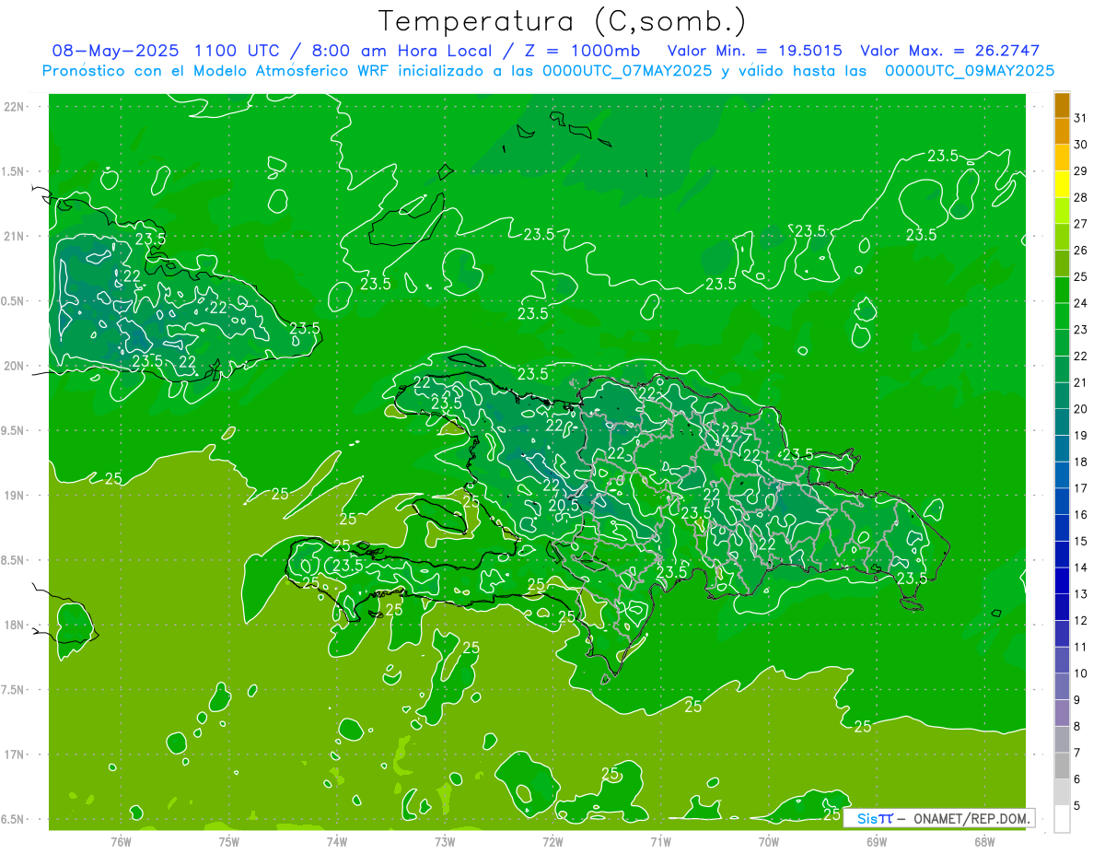Click the color scale number "6"
Image resolution: width=1105 pixels, height=854 pixels.
(x=1077, y=779)
